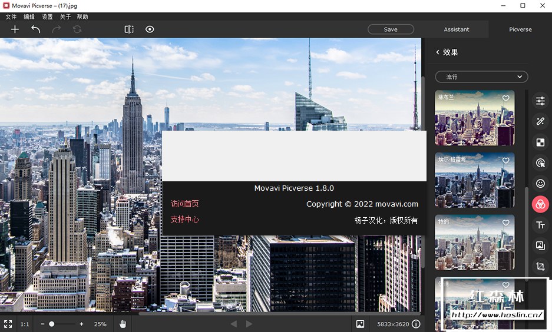Screen dimensions: 552x332
Task: Click the 支持中心 link in About dialog
Action: click(185, 220)
